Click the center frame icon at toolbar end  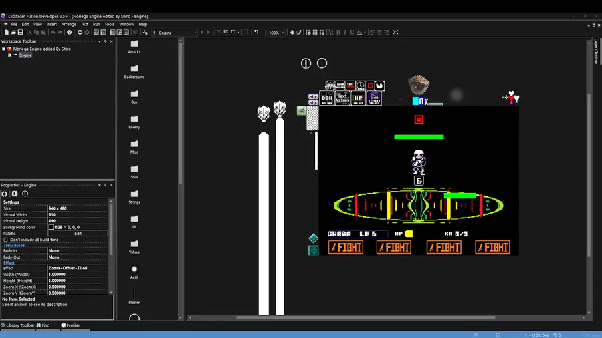pyautogui.click(x=395, y=33)
